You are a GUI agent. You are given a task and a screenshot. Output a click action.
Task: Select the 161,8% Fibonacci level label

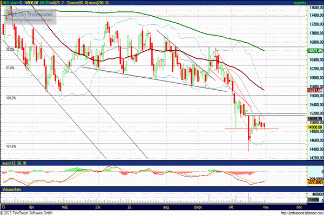coord(11,146)
